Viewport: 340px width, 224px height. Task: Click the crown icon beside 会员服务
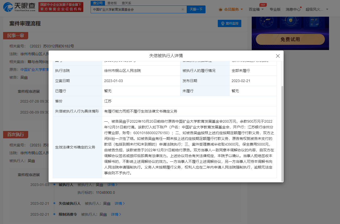[x=220, y=9]
